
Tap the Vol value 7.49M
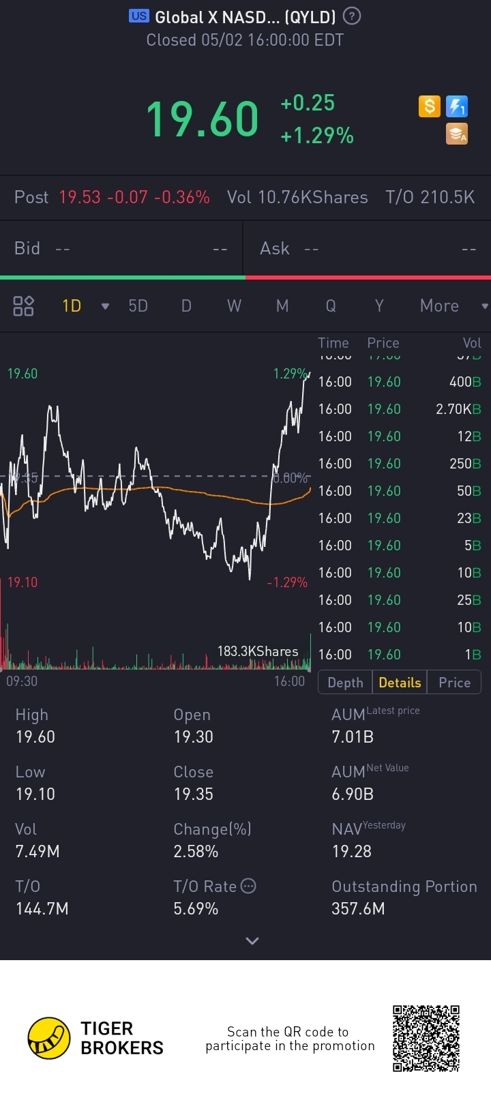(38, 851)
